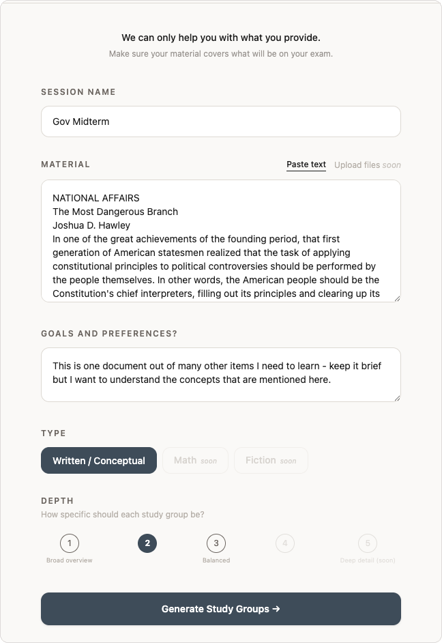This screenshot has height=643, width=442.
Task: Click the Generate Study Groups button
Action: (x=221, y=608)
